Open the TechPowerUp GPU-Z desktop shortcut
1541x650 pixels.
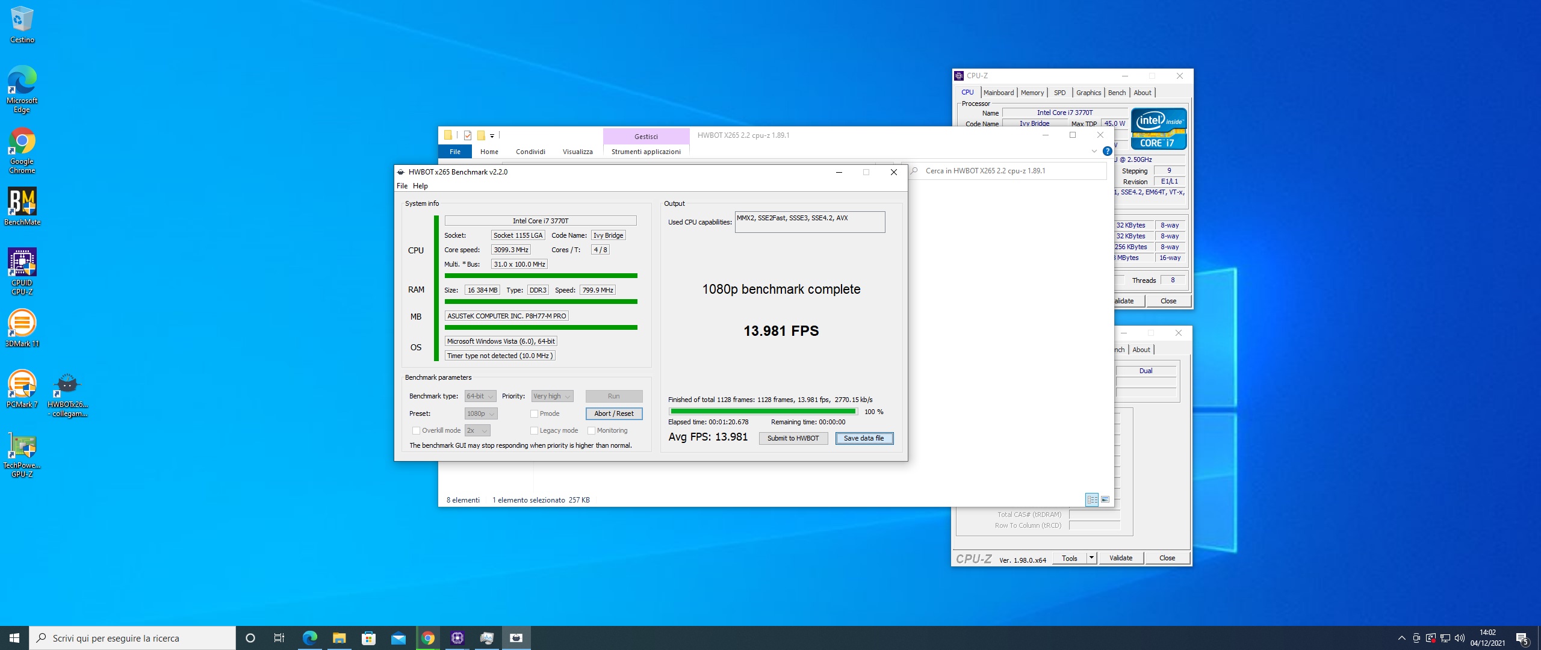pos(22,454)
